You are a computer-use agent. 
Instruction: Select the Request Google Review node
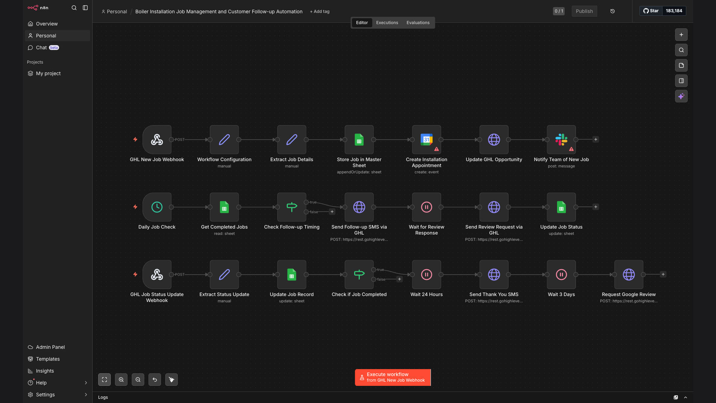629,275
